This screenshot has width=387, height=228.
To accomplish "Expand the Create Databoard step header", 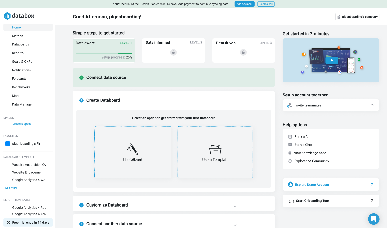I will [174, 100].
